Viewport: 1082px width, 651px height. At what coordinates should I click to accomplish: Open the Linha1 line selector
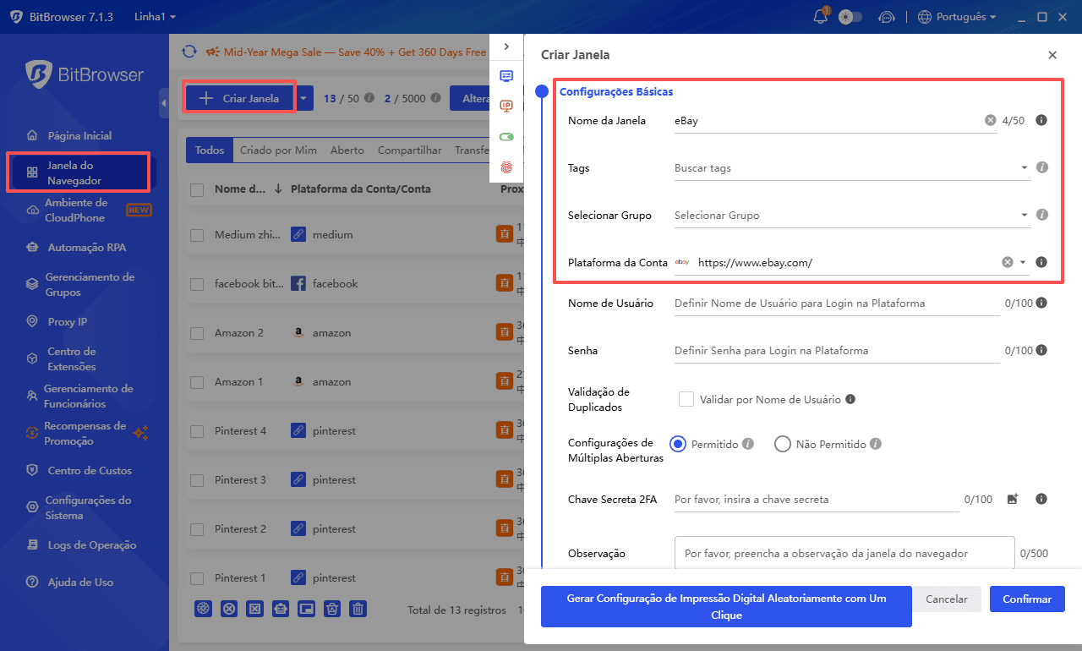155,17
